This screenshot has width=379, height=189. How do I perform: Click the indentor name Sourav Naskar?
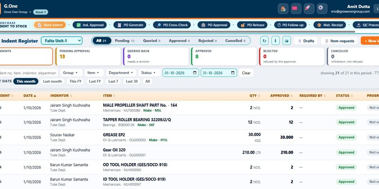click(63, 135)
